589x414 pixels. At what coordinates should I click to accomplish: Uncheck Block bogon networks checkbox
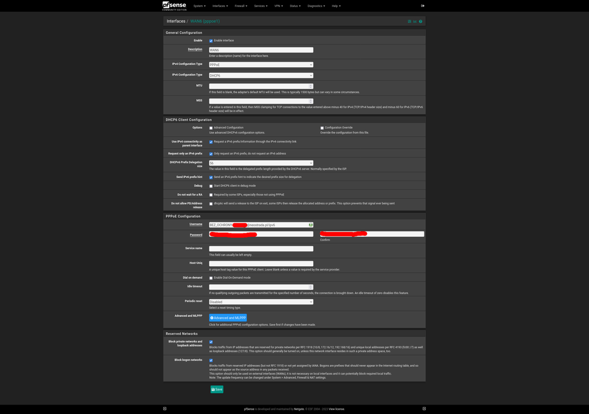(x=211, y=360)
